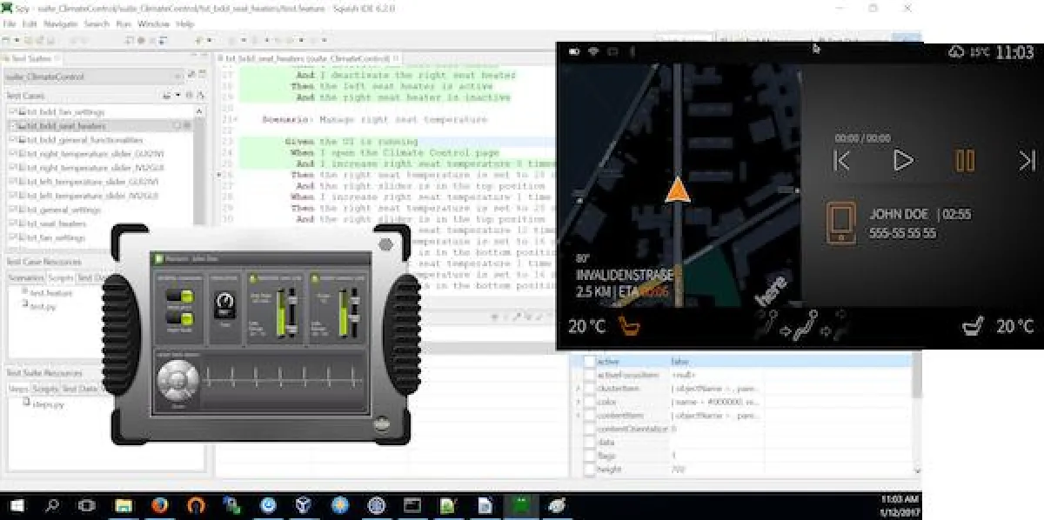1044x520 pixels.
Task: Click the cloud weather icon showing 15°C
Action: 958,52
